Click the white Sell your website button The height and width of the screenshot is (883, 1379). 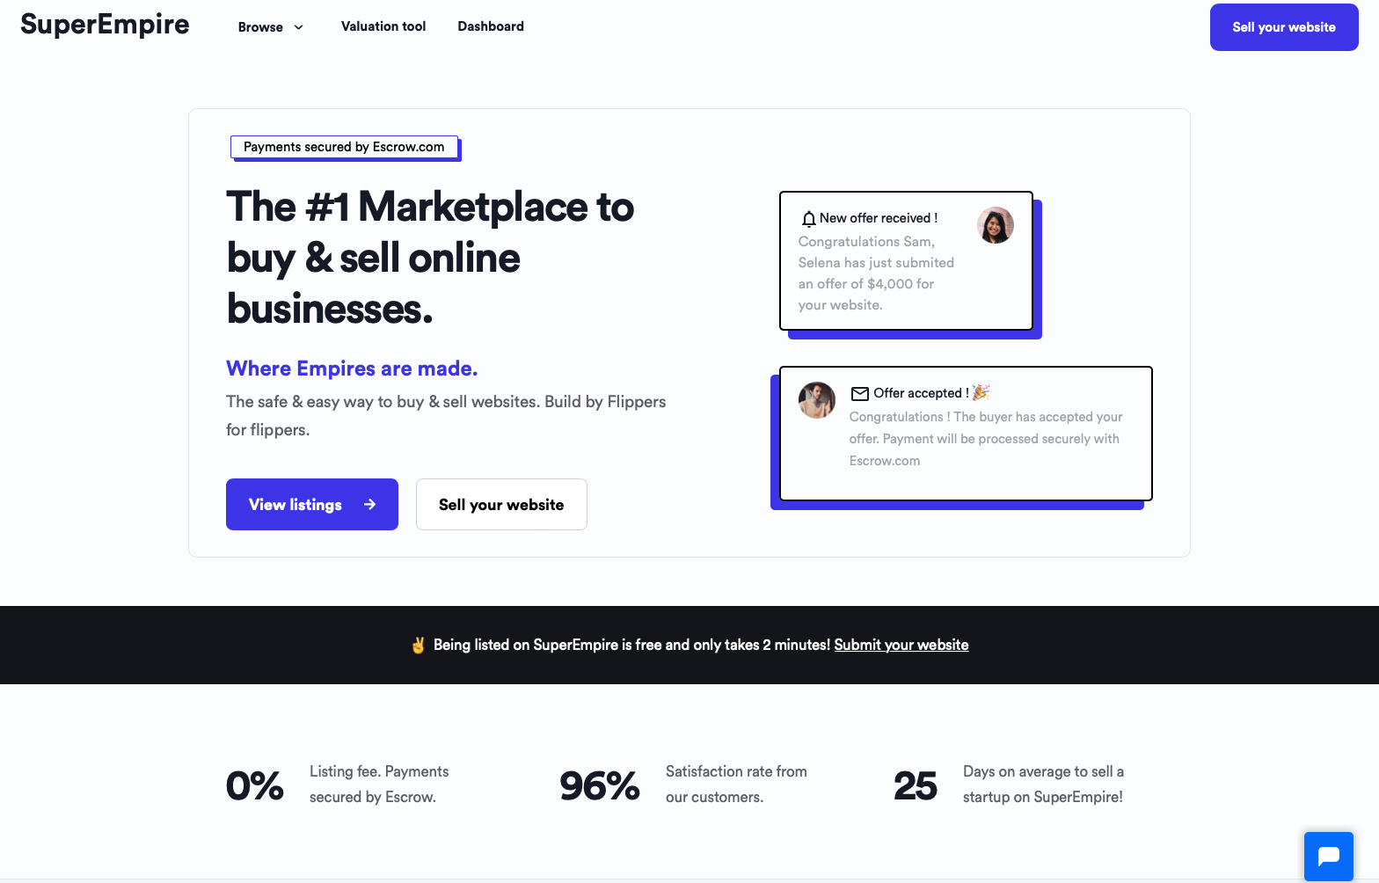tap(501, 504)
